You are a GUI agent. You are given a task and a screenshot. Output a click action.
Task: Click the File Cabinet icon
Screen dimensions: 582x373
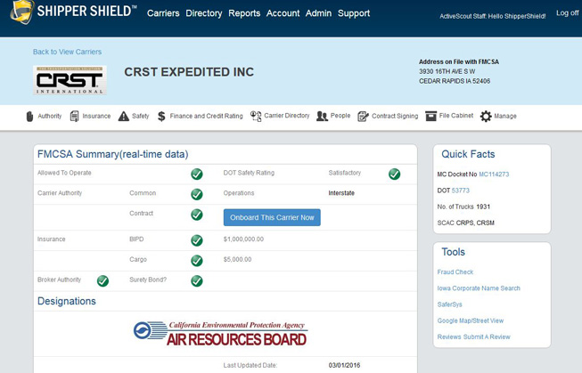pos(431,117)
